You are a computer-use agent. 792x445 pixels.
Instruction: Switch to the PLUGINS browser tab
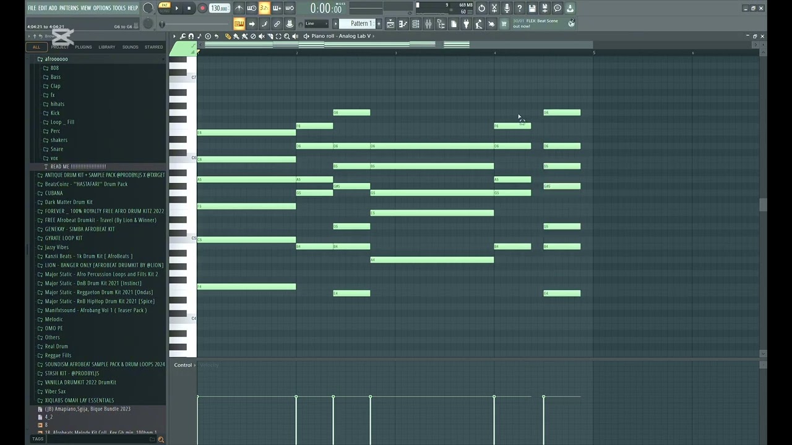(83, 47)
